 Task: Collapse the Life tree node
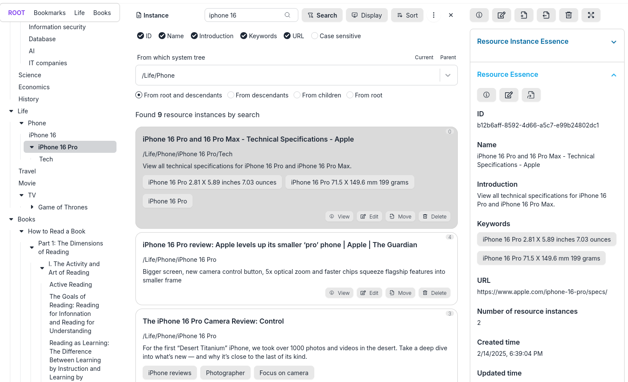coord(11,111)
